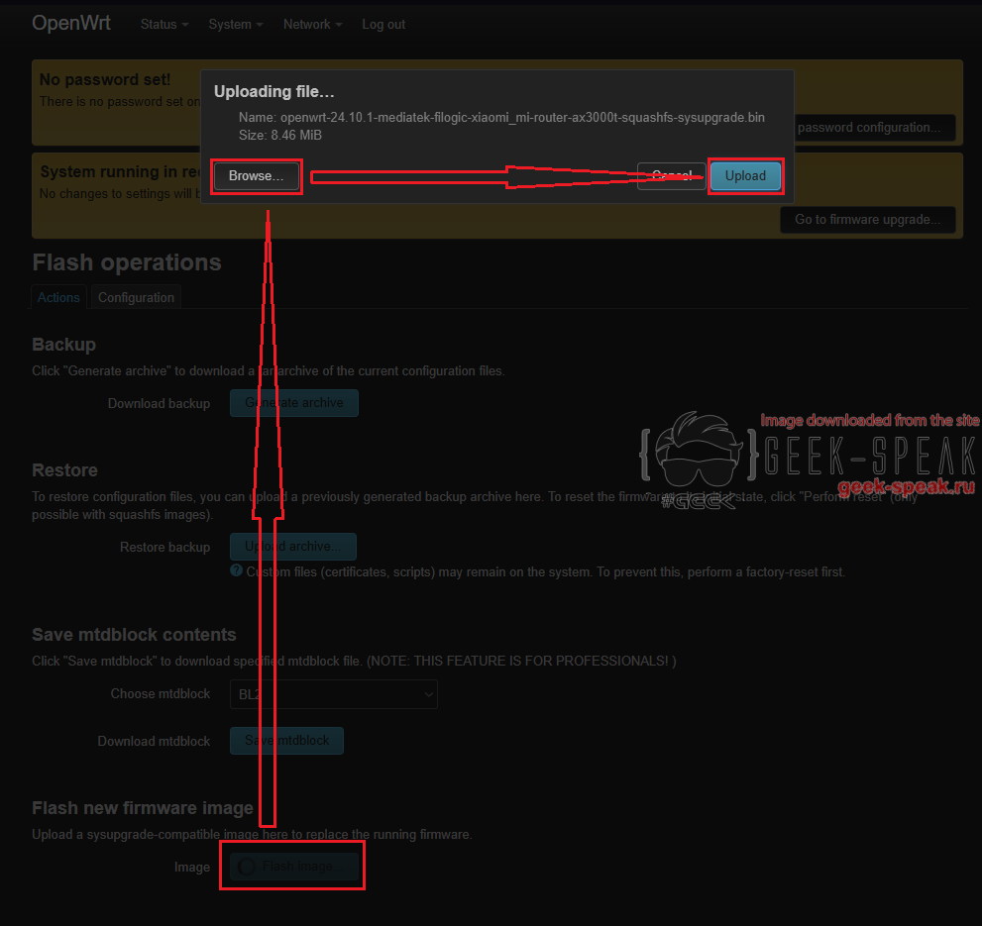Screen dimensions: 982x926
Task: Click the 'Download mtdblock' field label
Action: coord(154,742)
